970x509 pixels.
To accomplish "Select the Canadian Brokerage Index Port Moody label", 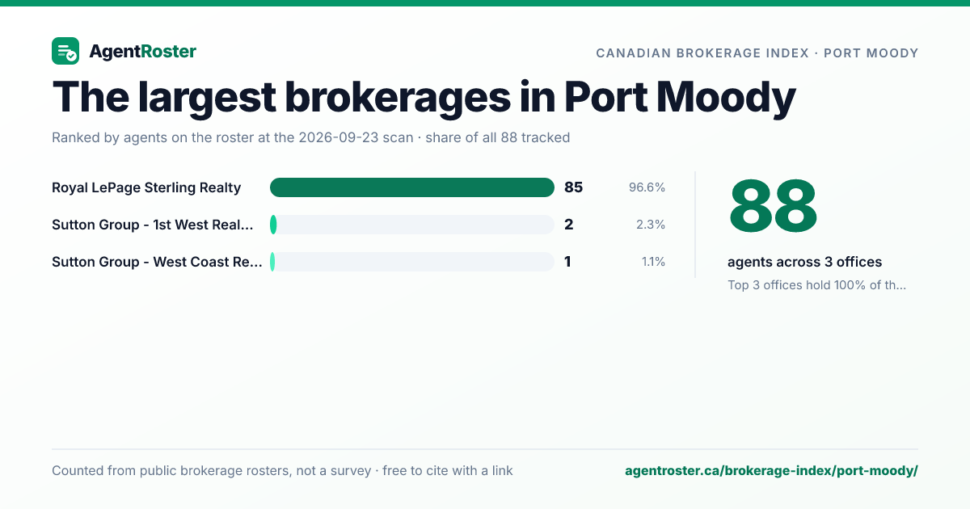I will [x=757, y=53].
